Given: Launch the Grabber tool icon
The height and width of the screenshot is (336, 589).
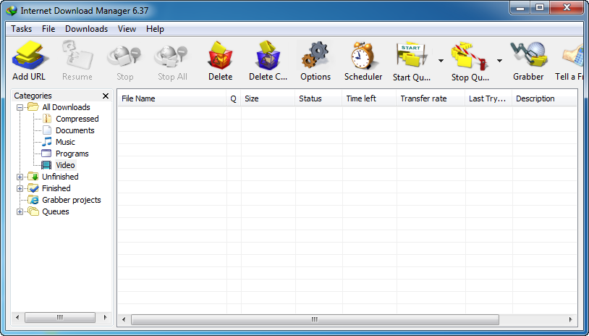Looking at the screenshot, I should coord(528,55).
